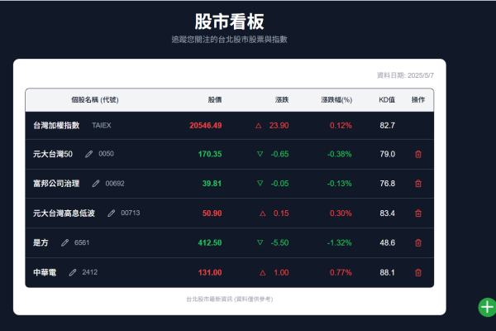The height and width of the screenshot is (331, 496).
Task: Click the 個股名稱 (代號) column header
Action: 95,100
